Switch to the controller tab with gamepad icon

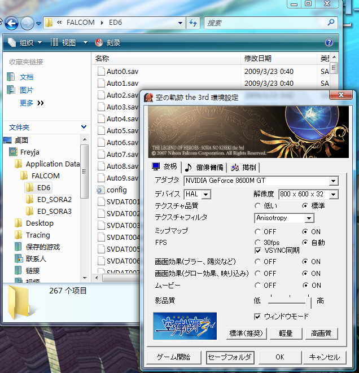pos(243,168)
